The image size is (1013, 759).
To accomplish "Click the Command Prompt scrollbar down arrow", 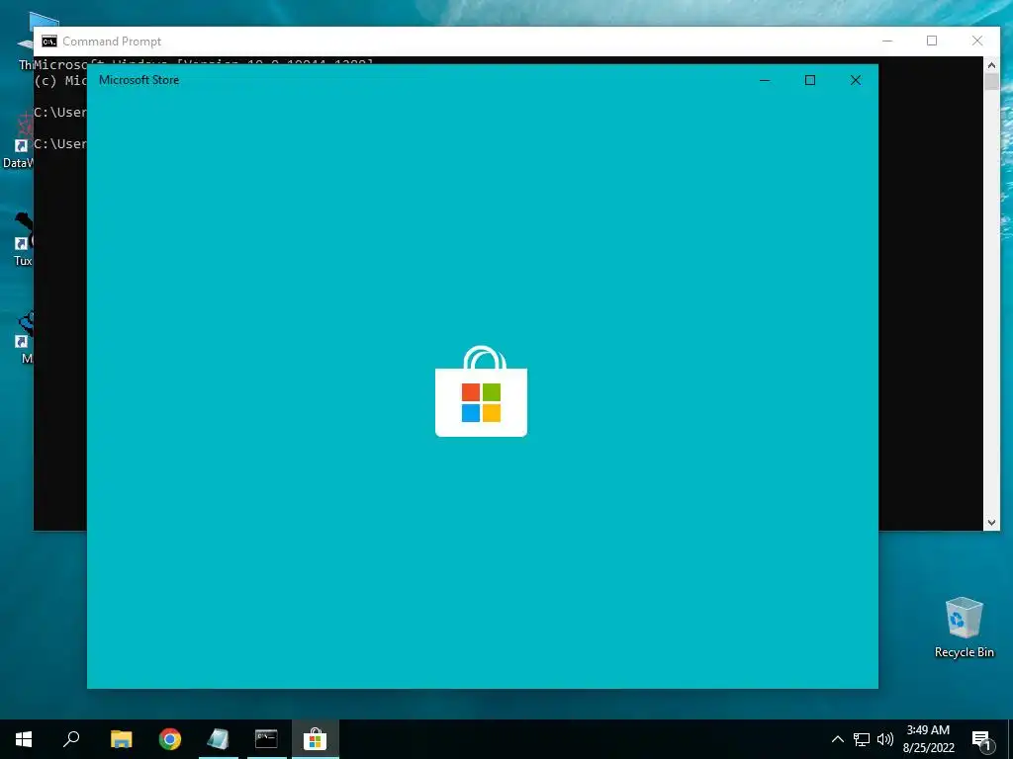I will (x=991, y=523).
